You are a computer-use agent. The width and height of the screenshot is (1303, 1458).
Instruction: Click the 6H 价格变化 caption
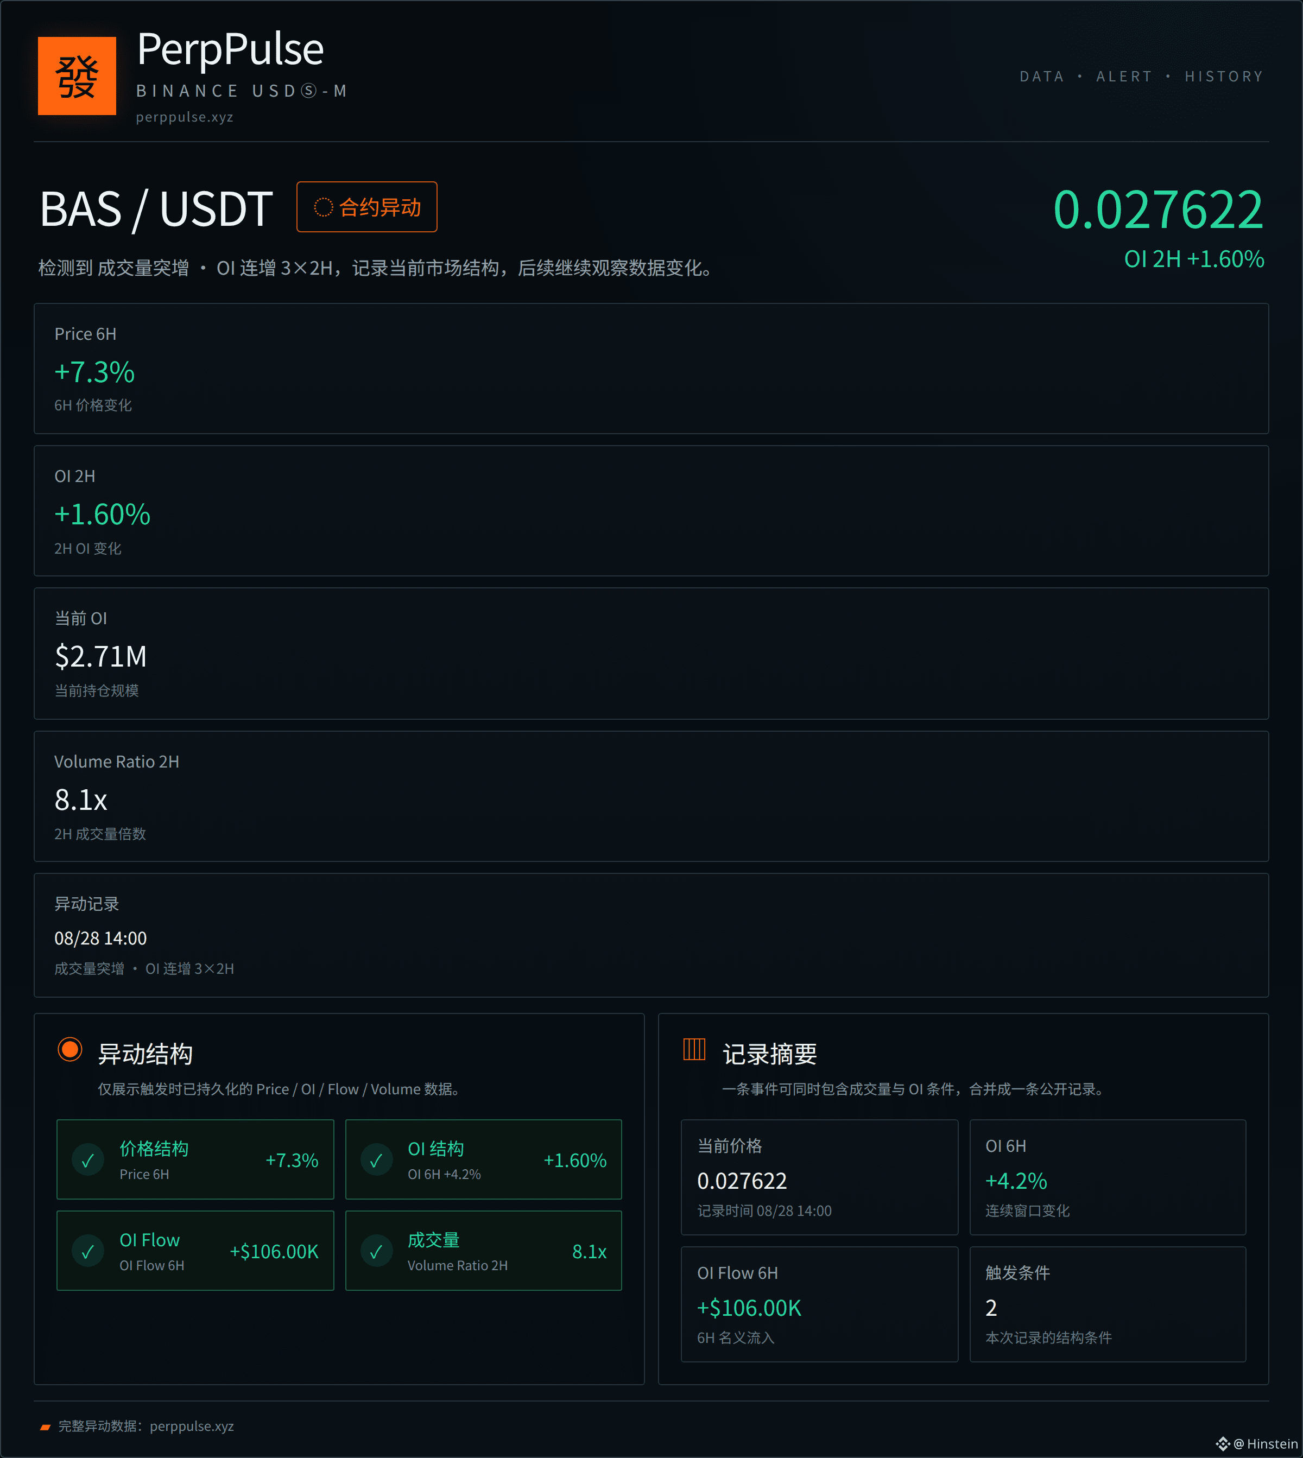click(x=93, y=405)
